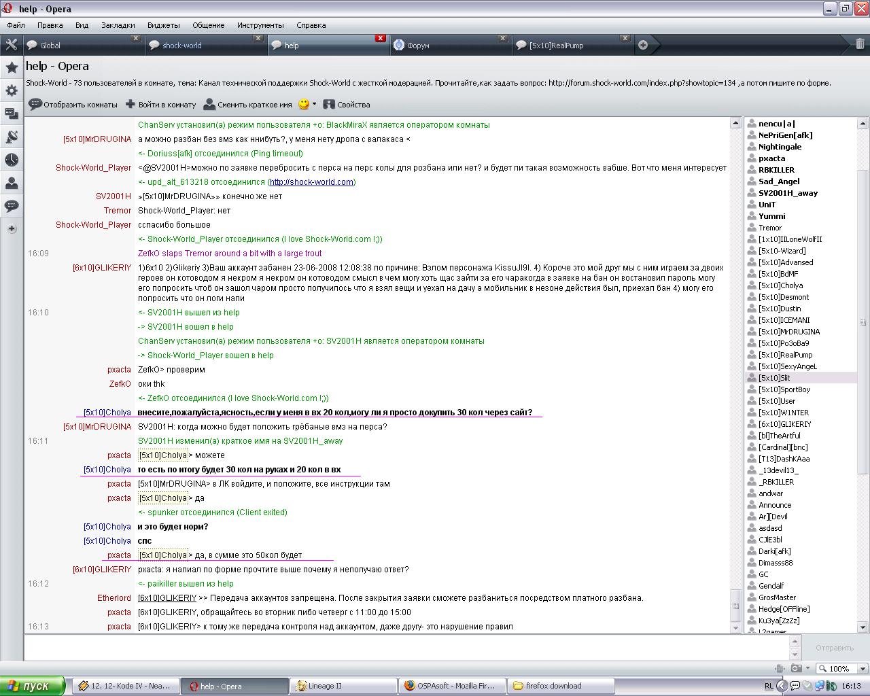Open the satellite dish Links panel
The width and height of the screenshot is (870, 696).
click(x=12, y=137)
